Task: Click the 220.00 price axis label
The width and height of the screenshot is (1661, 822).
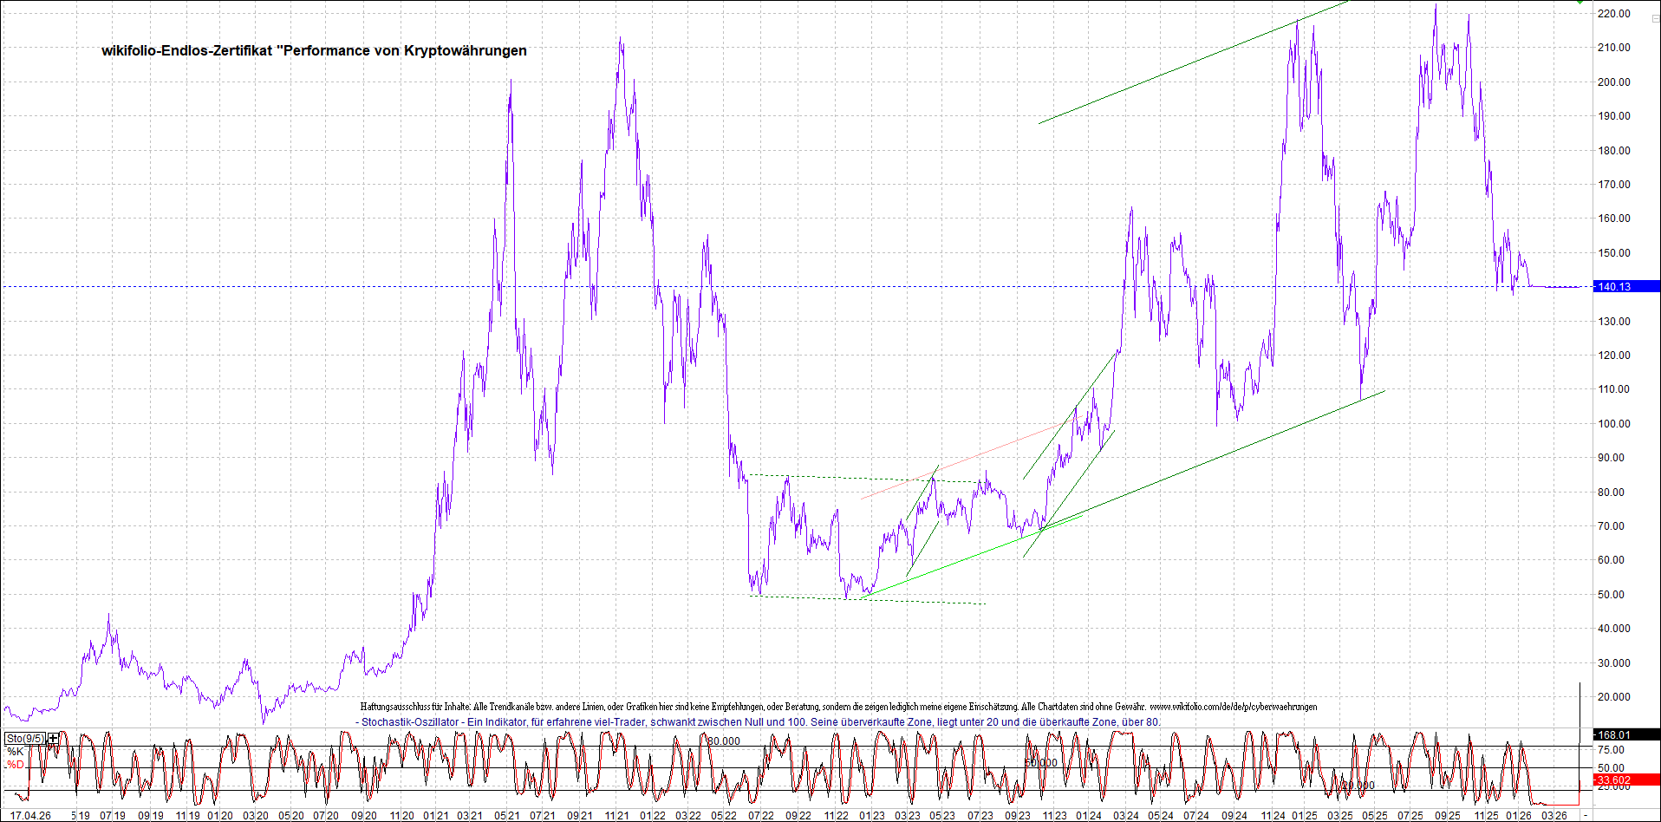Action: (1613, 14)
